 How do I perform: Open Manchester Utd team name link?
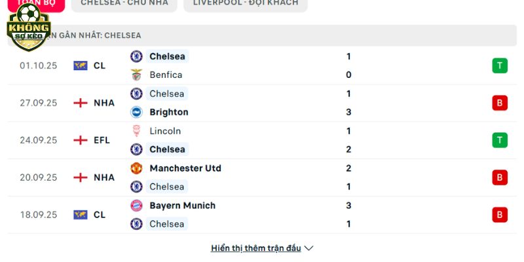tap(185, 168)
